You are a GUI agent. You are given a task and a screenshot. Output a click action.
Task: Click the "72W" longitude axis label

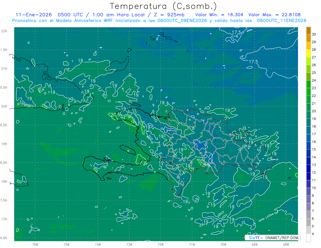[161, 244]
